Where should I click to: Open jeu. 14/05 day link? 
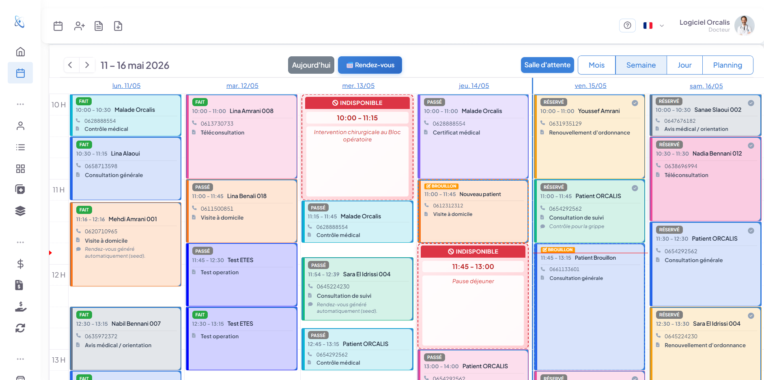[474, 85]
